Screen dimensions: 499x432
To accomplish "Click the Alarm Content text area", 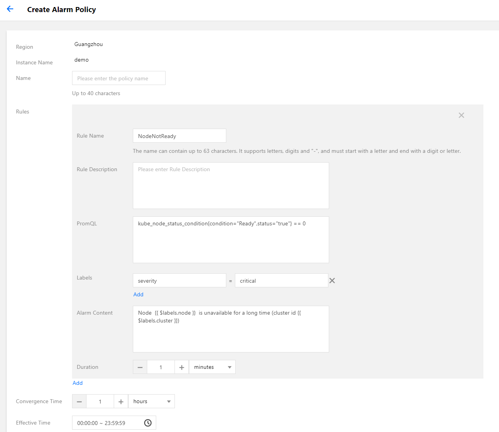I will pos(231,329).
